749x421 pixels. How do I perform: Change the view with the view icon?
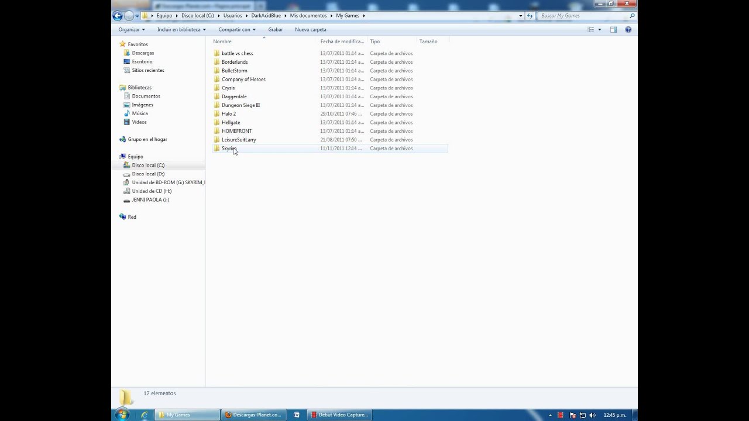click(591, 29)
